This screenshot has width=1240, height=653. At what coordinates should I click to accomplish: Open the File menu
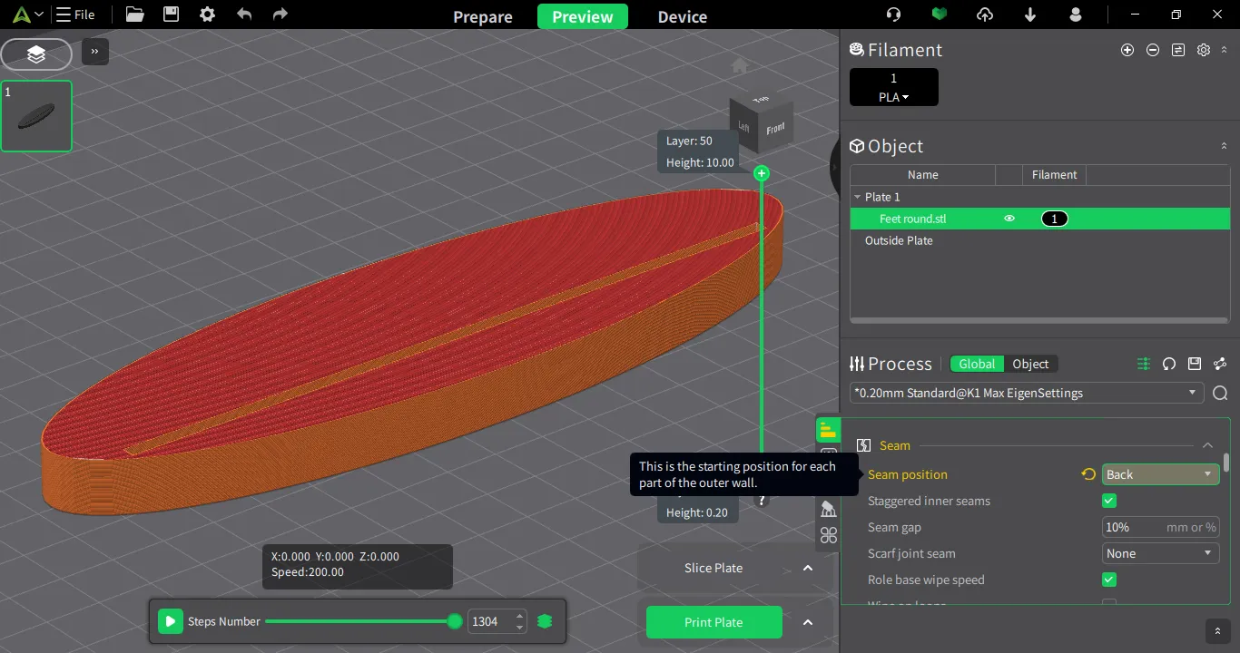click(x=75, y=15)
